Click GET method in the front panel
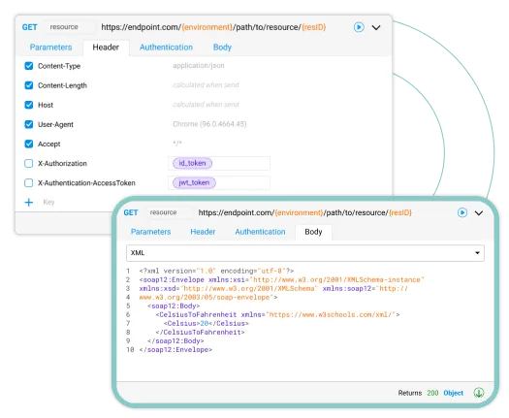The height and width of the screenshot is (418, 509). pos(131,212)
